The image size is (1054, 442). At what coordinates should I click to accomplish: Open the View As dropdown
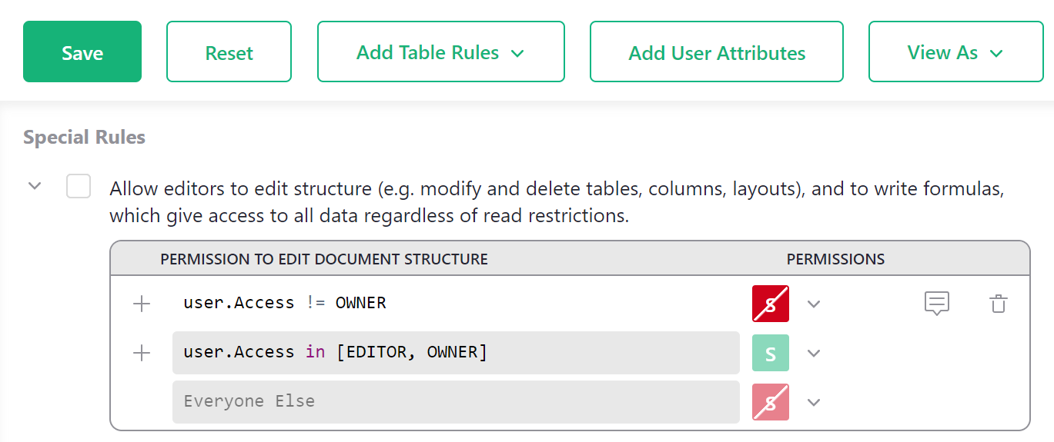955,52
